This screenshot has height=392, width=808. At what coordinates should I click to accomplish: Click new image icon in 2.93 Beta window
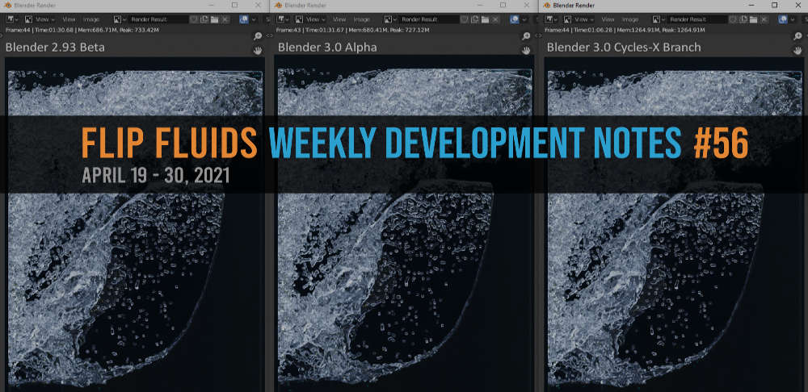coord(204,19)
